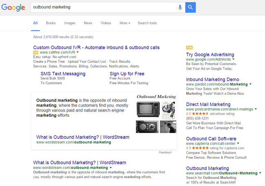Image resolution: width=265 pixels, height=186 pixels.
Task: Activate voice search microphone icon
Action: [x=180, y=7]
